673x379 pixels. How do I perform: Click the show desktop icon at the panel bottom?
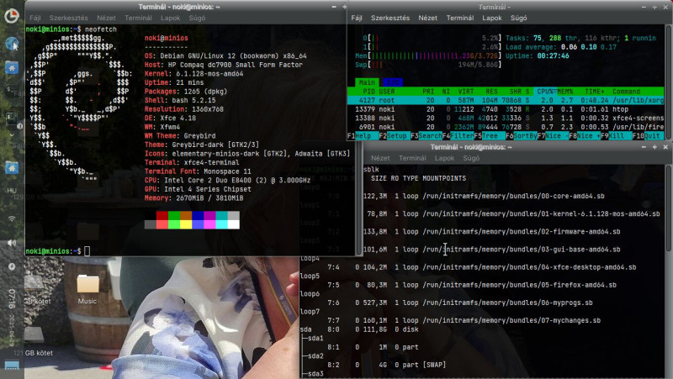point(12,366)
